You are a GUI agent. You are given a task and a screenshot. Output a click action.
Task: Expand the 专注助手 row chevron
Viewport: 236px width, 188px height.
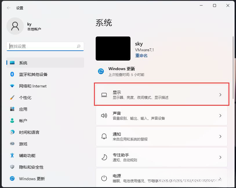(220, 157)
